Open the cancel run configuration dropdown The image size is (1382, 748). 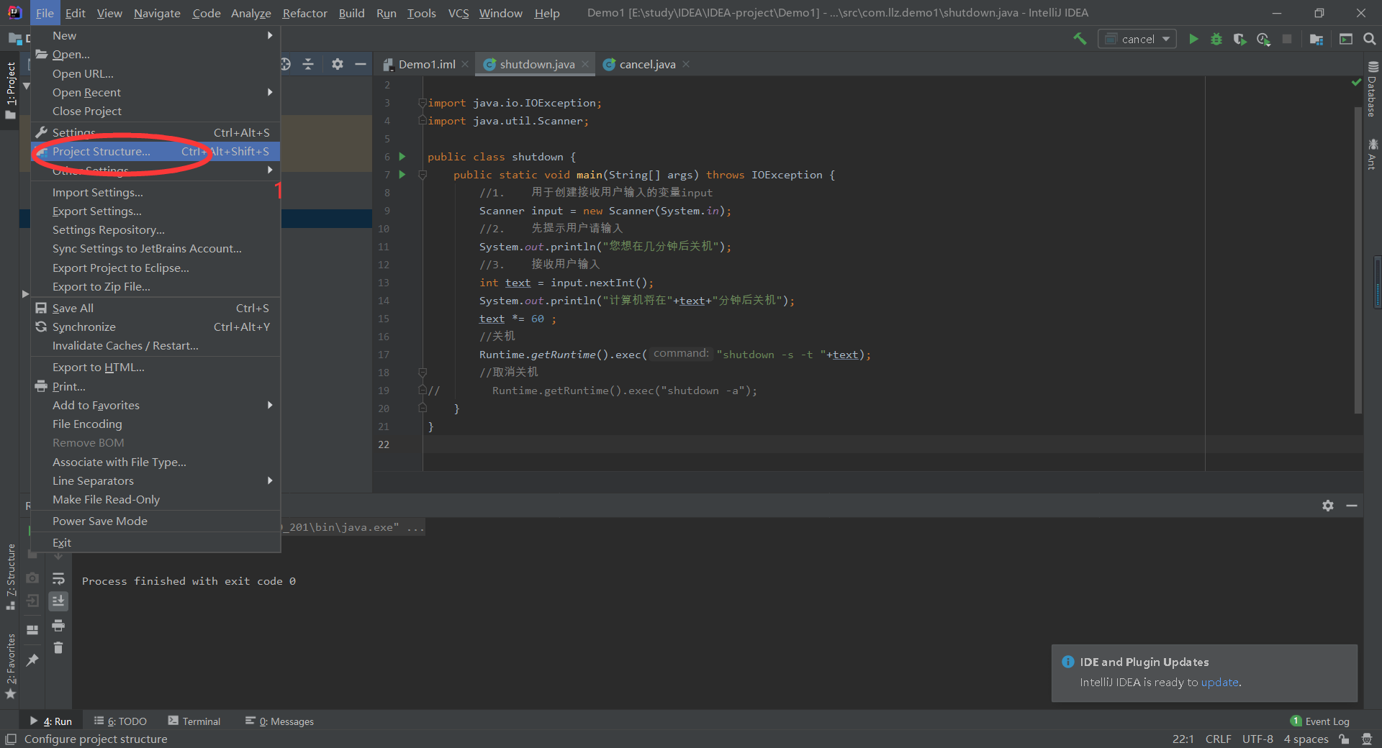click(1137, 39)
